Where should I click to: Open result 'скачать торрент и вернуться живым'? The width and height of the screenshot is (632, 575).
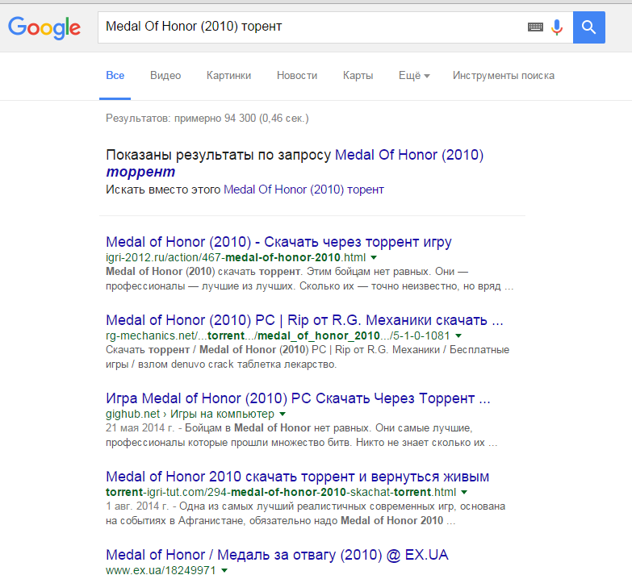298,477
